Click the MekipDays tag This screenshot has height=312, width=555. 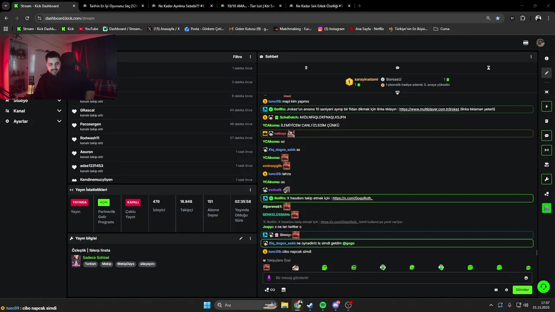[x=126, y=264]
